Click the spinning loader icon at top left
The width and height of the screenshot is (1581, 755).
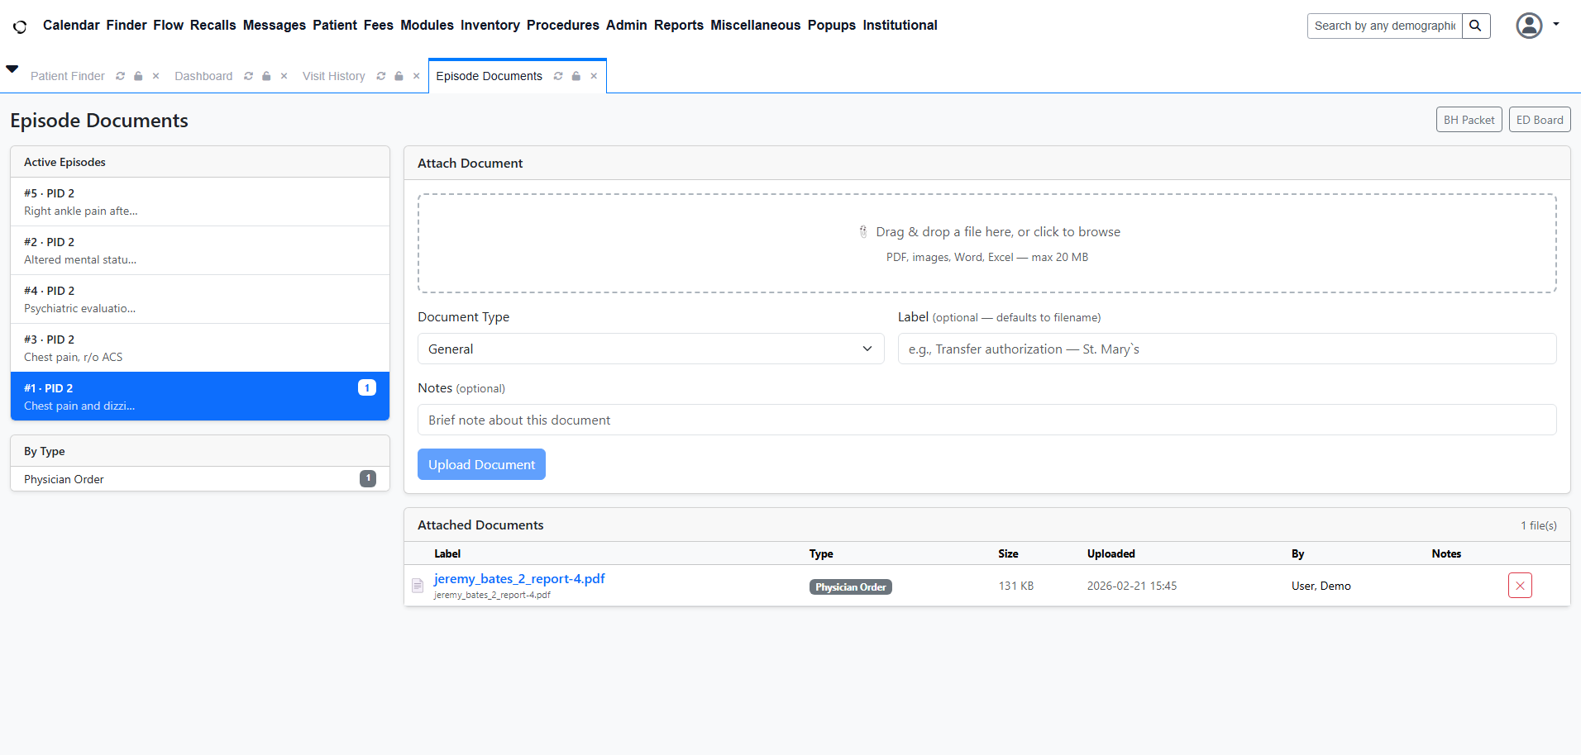click(20, 26)
